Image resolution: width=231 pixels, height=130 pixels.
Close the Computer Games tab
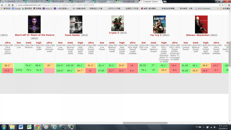click(161, 2)
